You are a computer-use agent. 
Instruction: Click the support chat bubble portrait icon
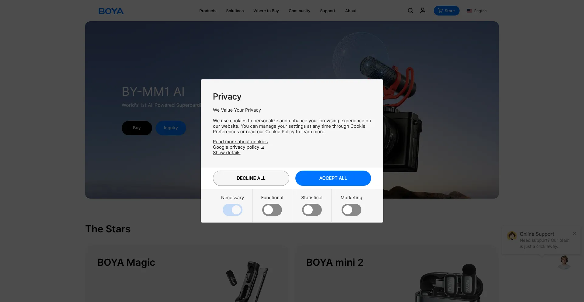(x=564, y=262)
